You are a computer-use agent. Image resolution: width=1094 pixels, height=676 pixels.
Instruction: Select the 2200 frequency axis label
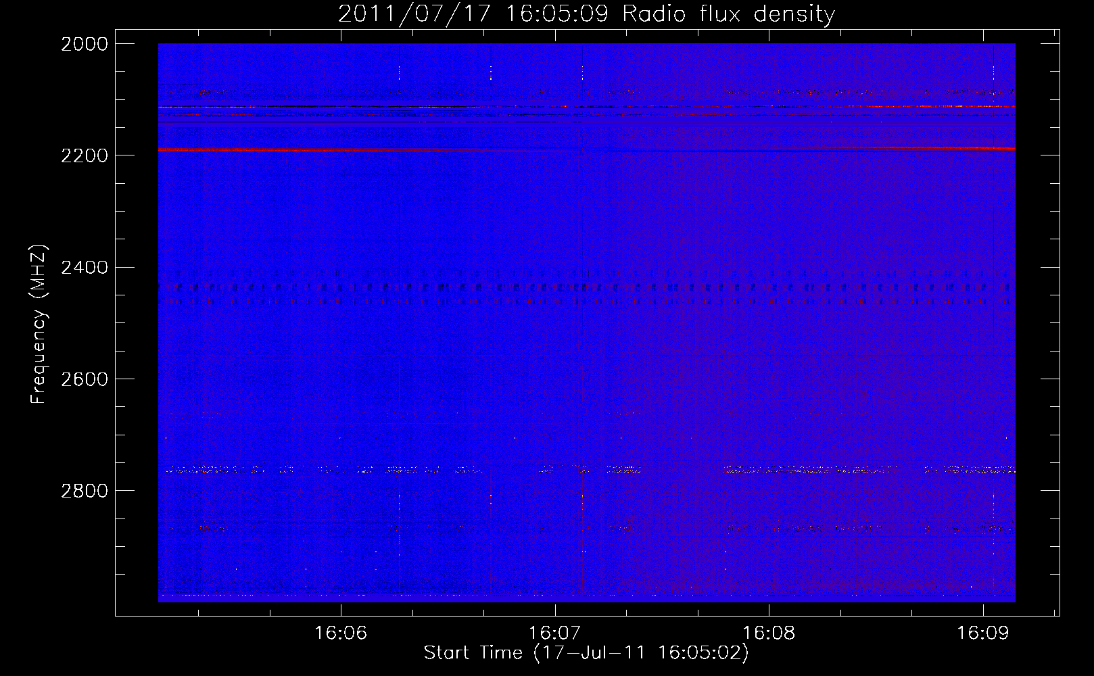point(85,155)
